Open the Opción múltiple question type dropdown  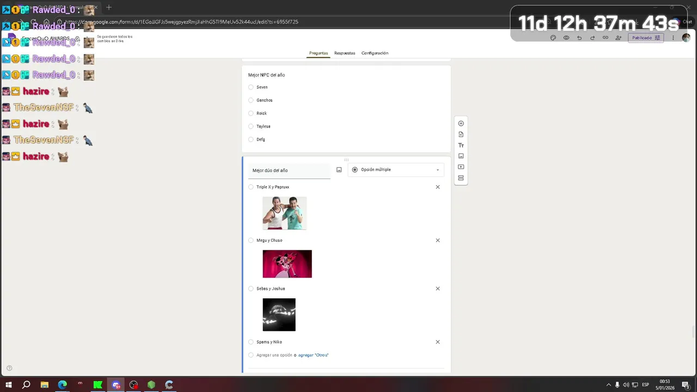coord(396,170)
